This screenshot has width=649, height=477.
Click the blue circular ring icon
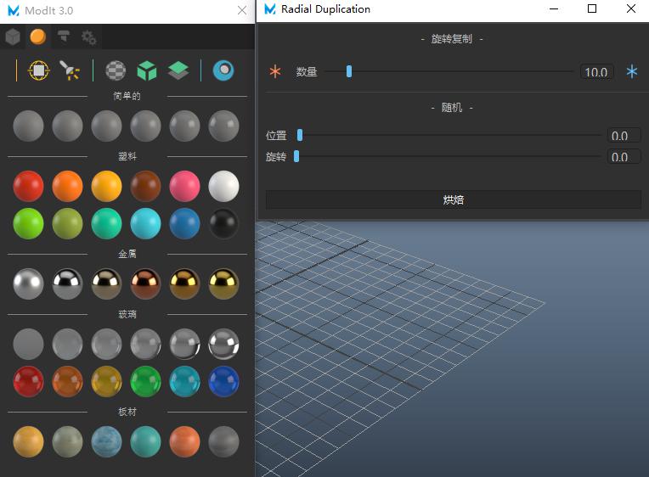pyautogui.click(x=223, y=70)
